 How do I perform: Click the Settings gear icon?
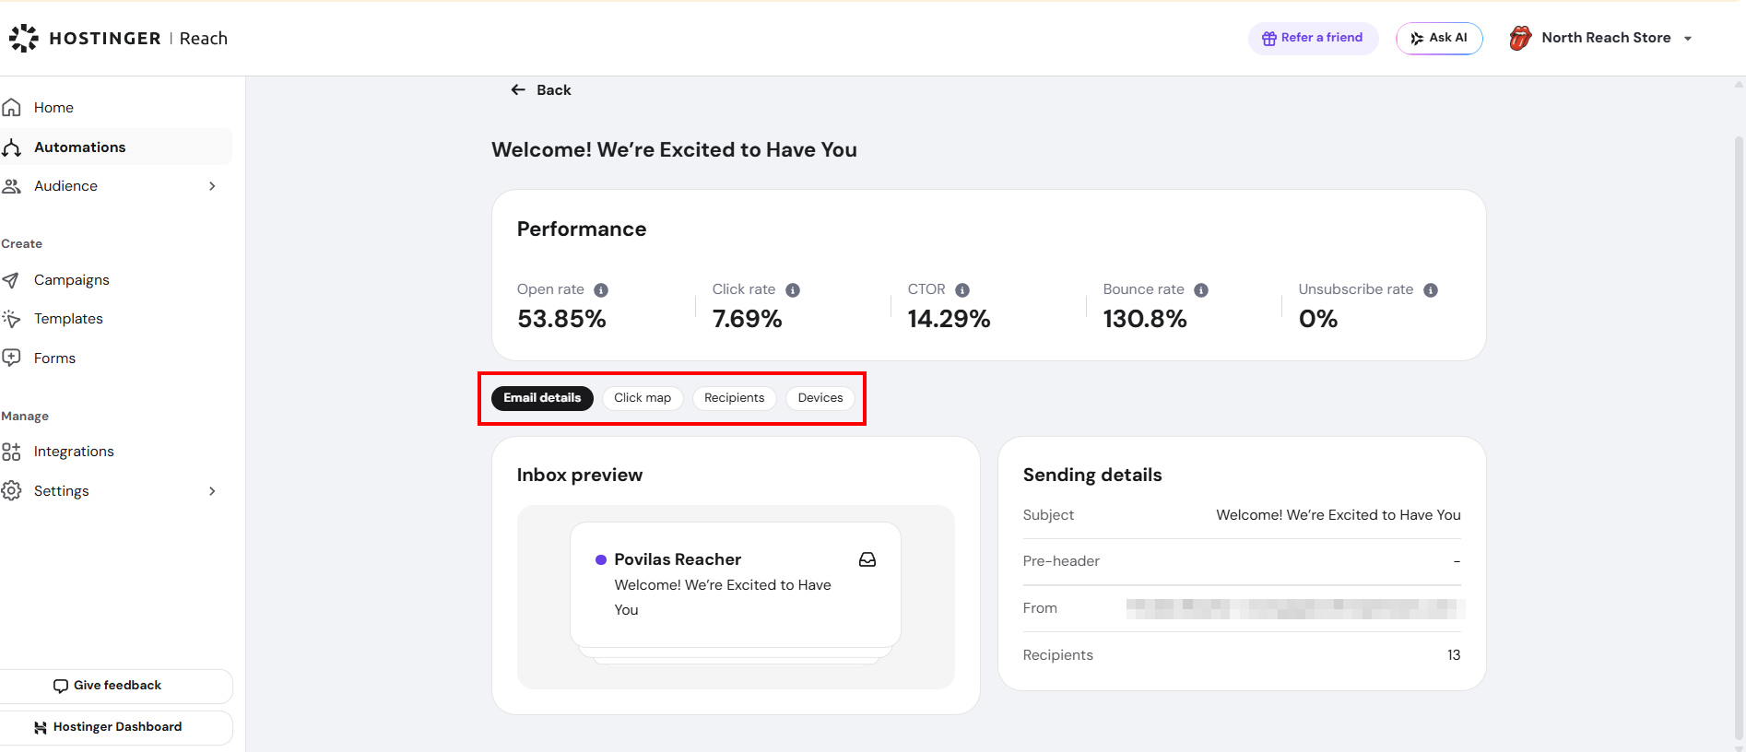11,490
